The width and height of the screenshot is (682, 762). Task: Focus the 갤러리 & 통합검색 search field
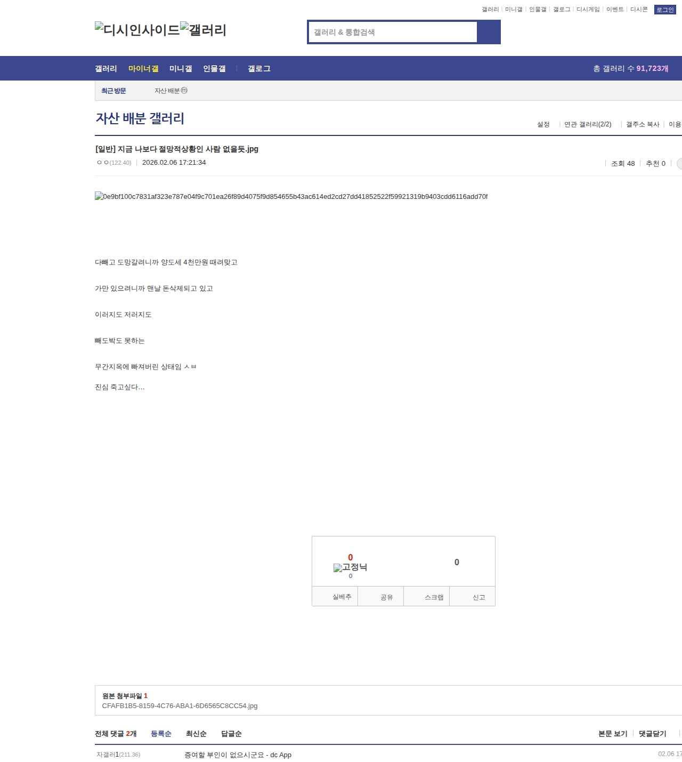tap(393, 32)
